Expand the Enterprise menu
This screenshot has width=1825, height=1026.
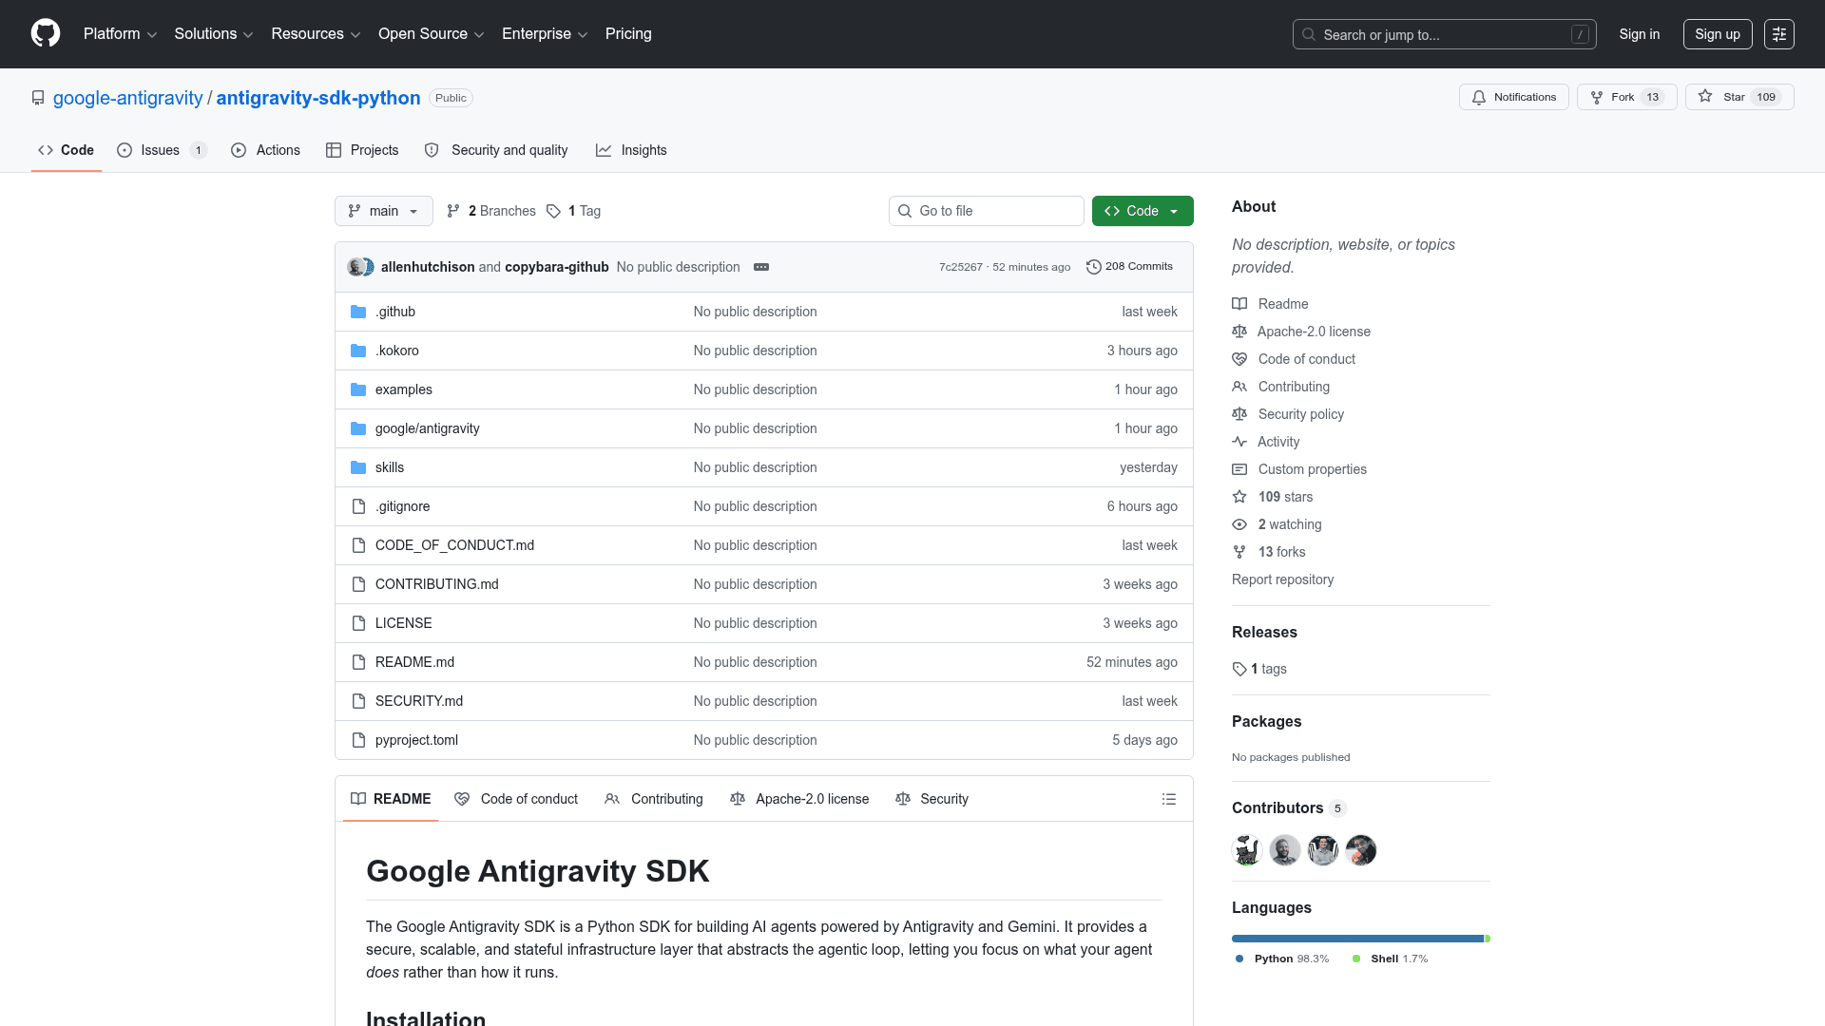coord(545,34)
